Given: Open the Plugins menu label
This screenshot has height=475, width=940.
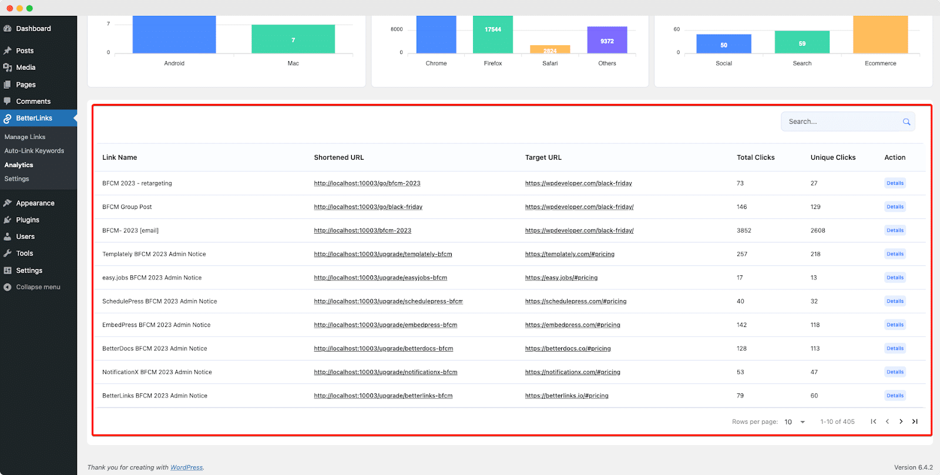Looking at the screenshot, I should (x=28, y=220).
